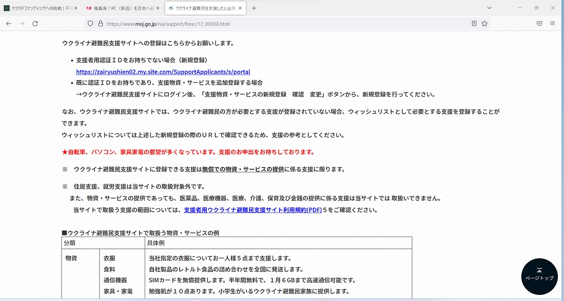The width and height of the screenshot is (564, 301).
Task: Toggle tracking protection via the shield icon
Action: (x=90, y=23)
